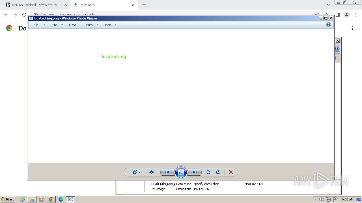Click the displayed locatedring image
The height and width of the screenshot is (203, 362).
pyautogui.click(x=181, y=96)
